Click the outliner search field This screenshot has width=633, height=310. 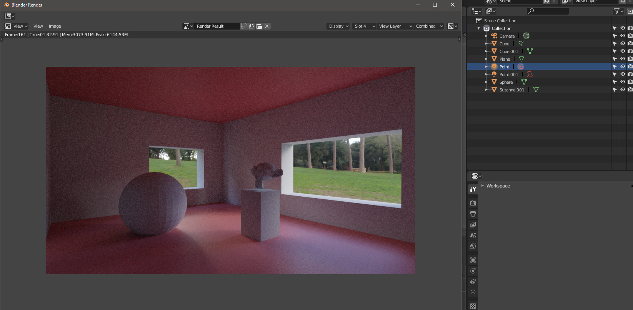[548, 11]
